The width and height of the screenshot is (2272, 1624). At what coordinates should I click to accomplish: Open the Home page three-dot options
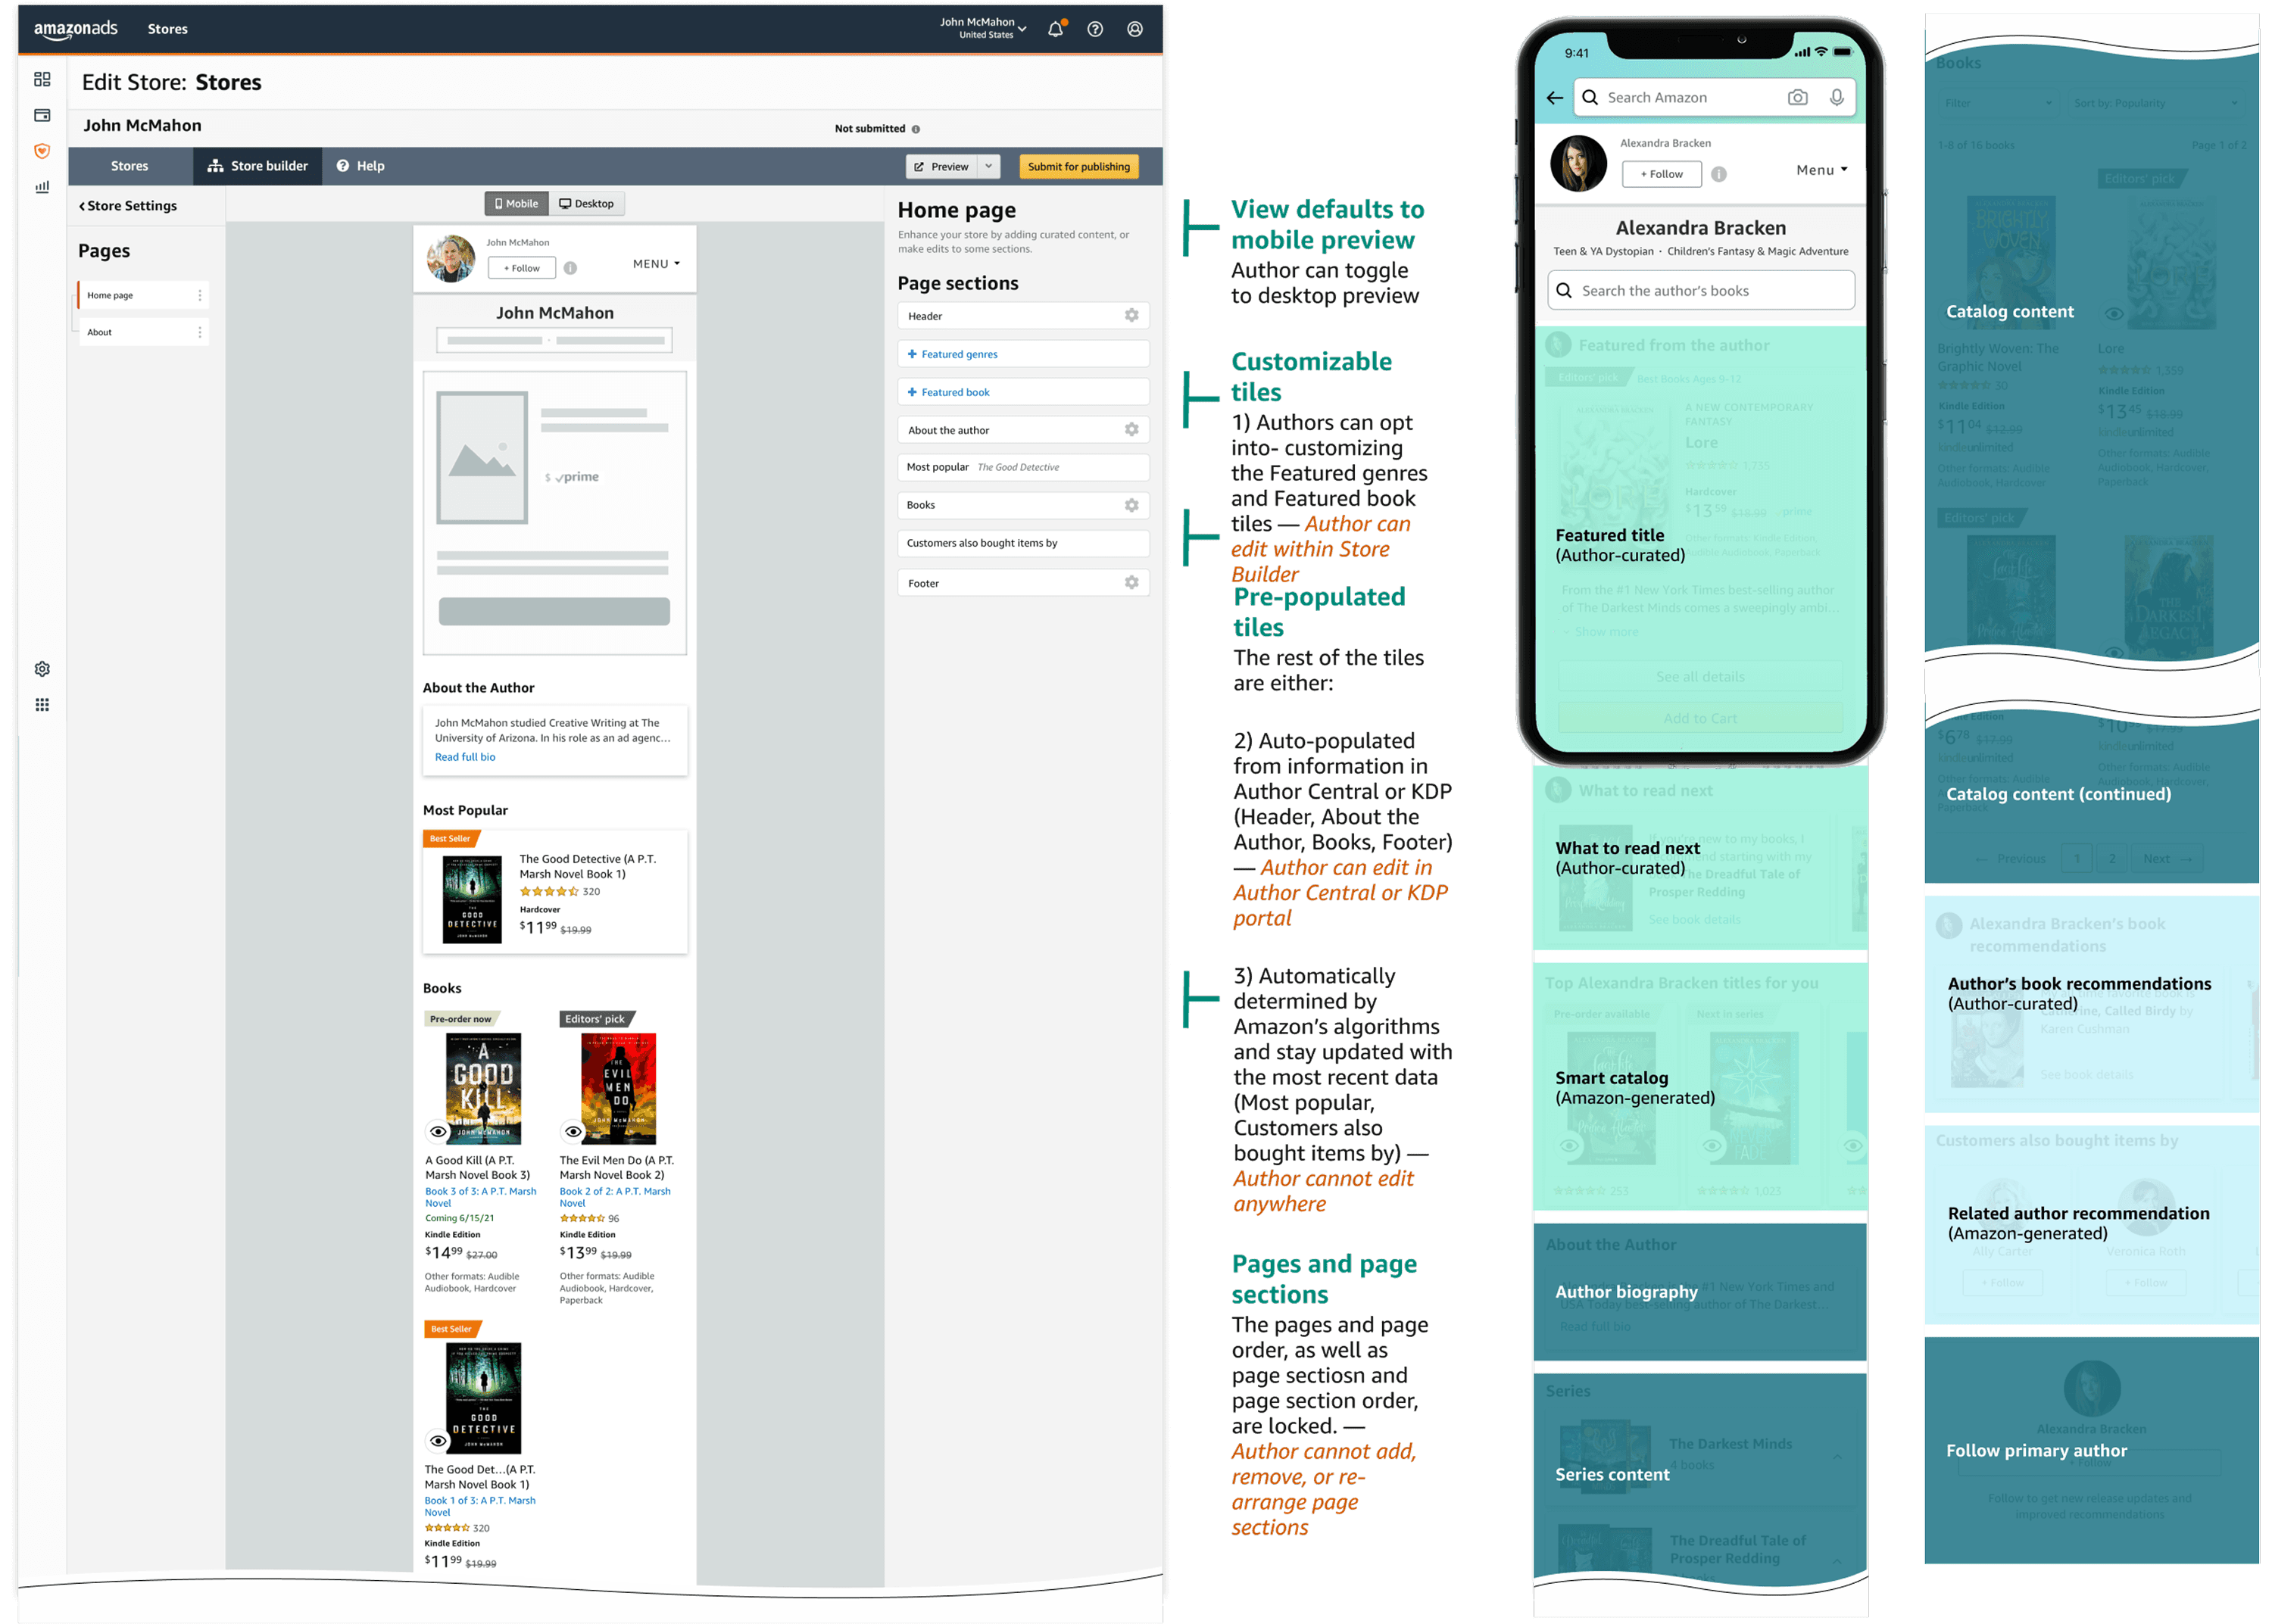coord(200,295)
